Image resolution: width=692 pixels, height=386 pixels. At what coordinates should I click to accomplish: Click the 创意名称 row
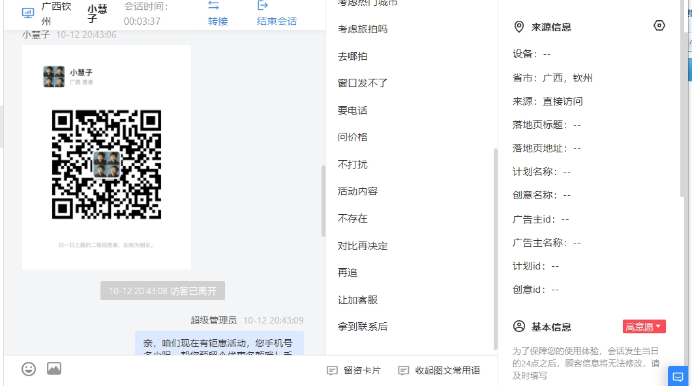[541, 195]
